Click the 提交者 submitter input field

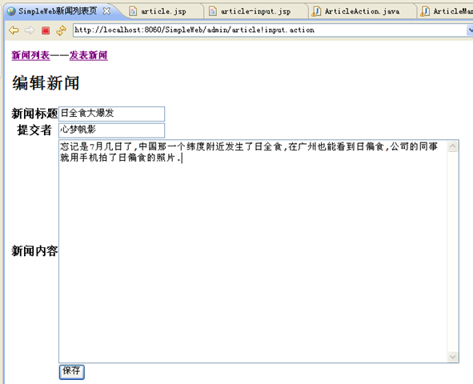coord(111,130)
